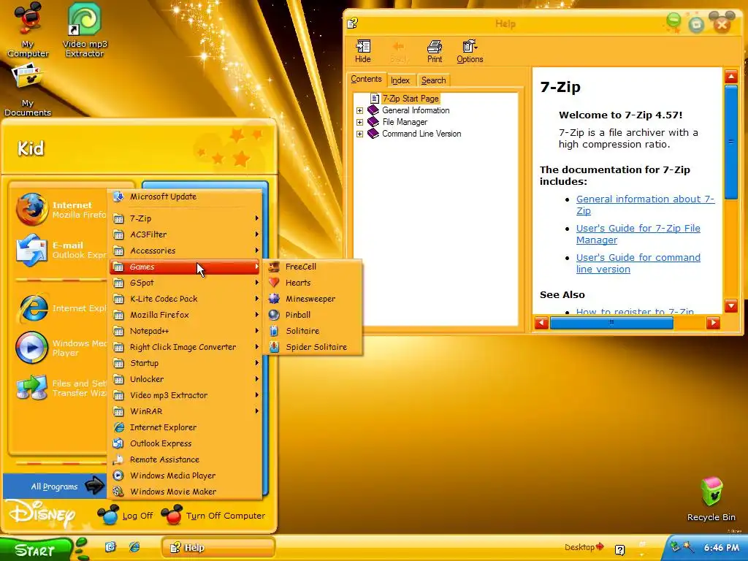Click the All Programs button
The image size is (748, 561).
[x=55, y=486]
